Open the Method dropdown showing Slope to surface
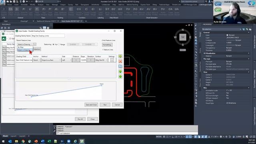Viewport: 256px width, 144px height. pyautogui.click(x=51, y=60)
